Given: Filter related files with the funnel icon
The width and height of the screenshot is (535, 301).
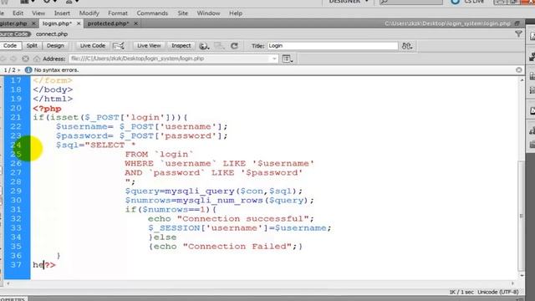Looking at the screenshot, I should (518, 33).
